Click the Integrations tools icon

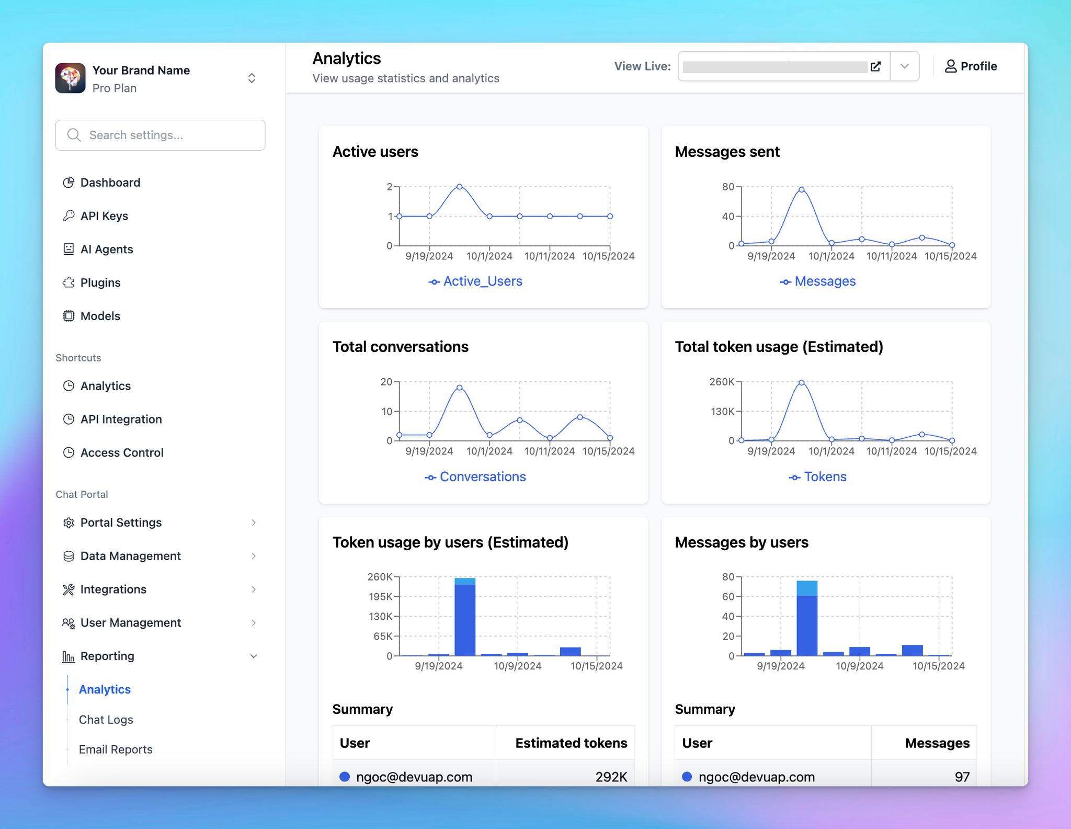pos(69,590)
